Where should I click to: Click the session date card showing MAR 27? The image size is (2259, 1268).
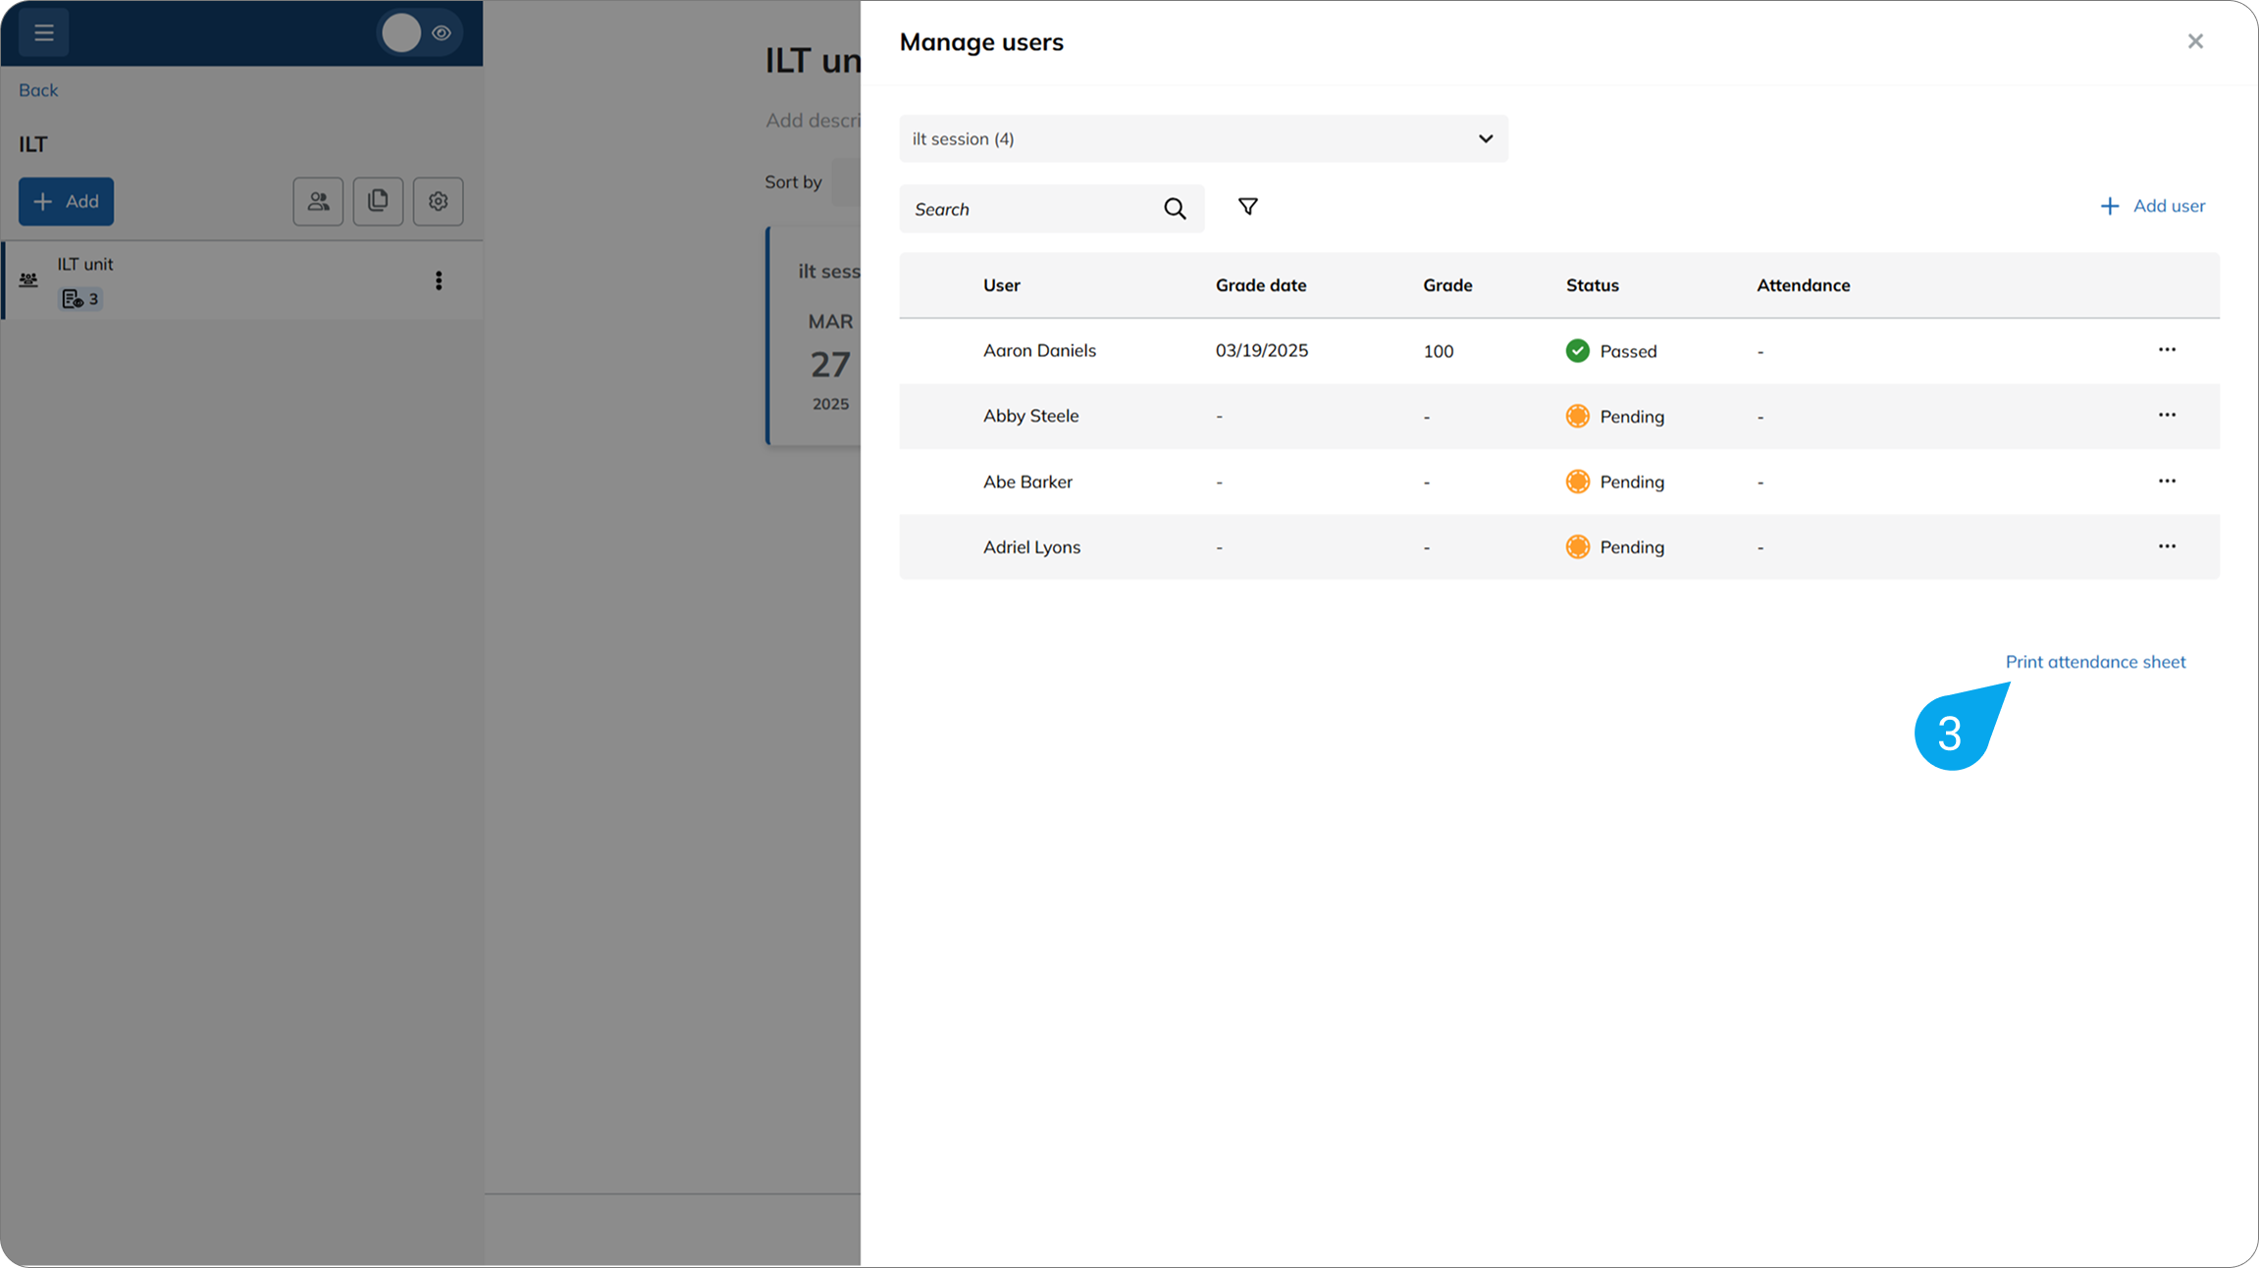(x=814, y=335)
